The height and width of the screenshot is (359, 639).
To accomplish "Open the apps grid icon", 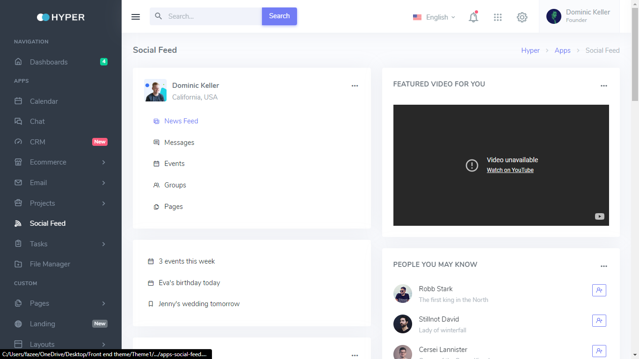I will click(498, 17).
